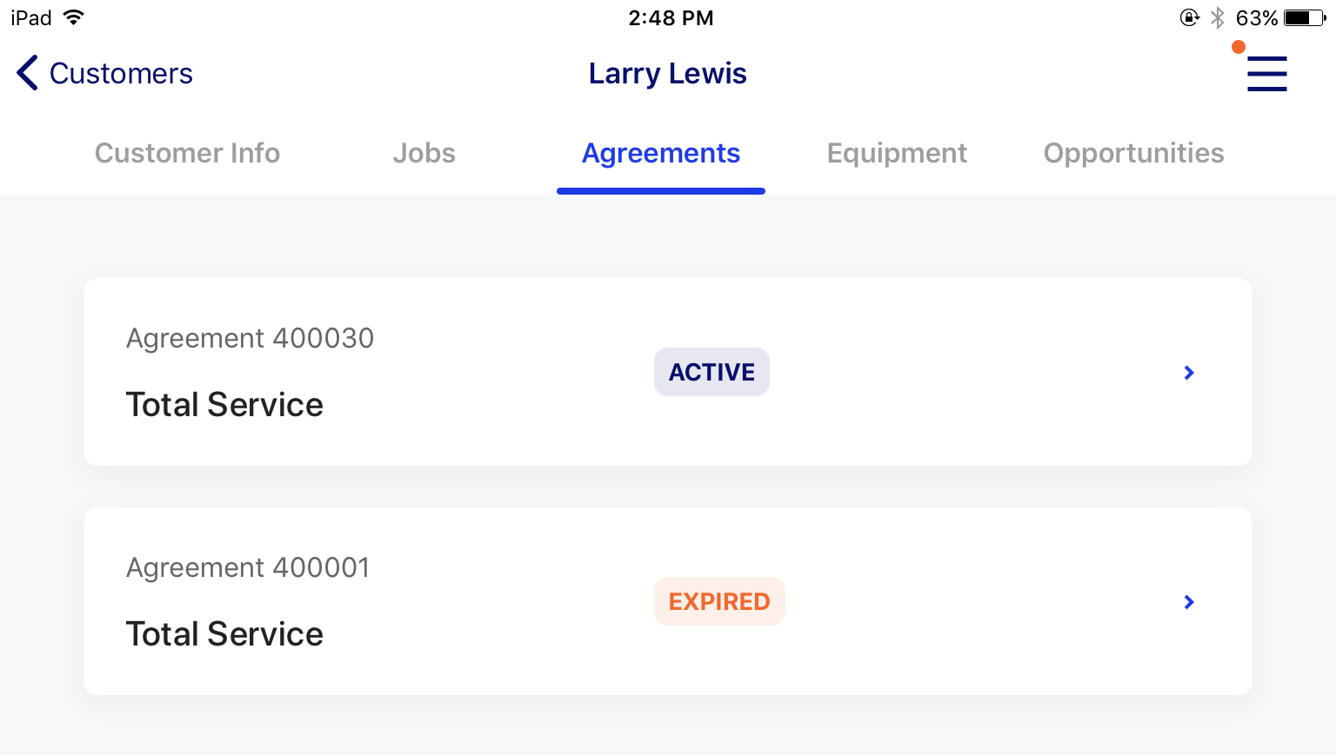Switch to the Jobs tab
Image resolution: width=1336 pixels, height=755 pixels.
tap(424, 153)
